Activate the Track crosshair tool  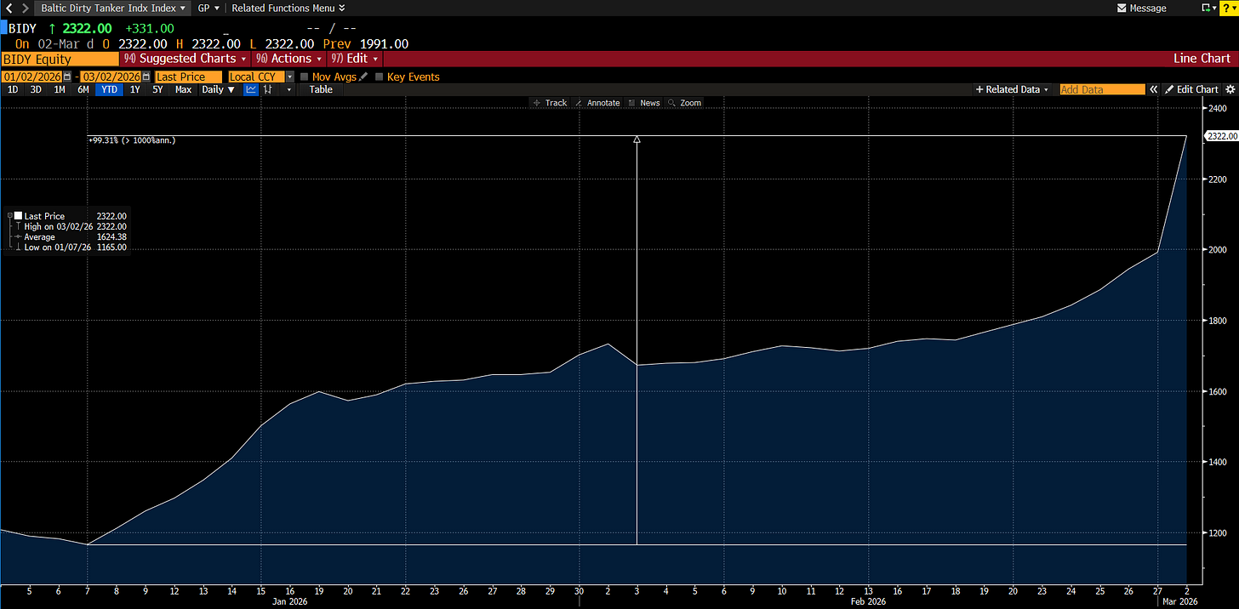pos(550,103)
